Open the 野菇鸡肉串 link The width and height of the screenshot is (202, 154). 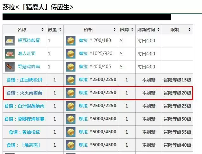coord(29,66)
